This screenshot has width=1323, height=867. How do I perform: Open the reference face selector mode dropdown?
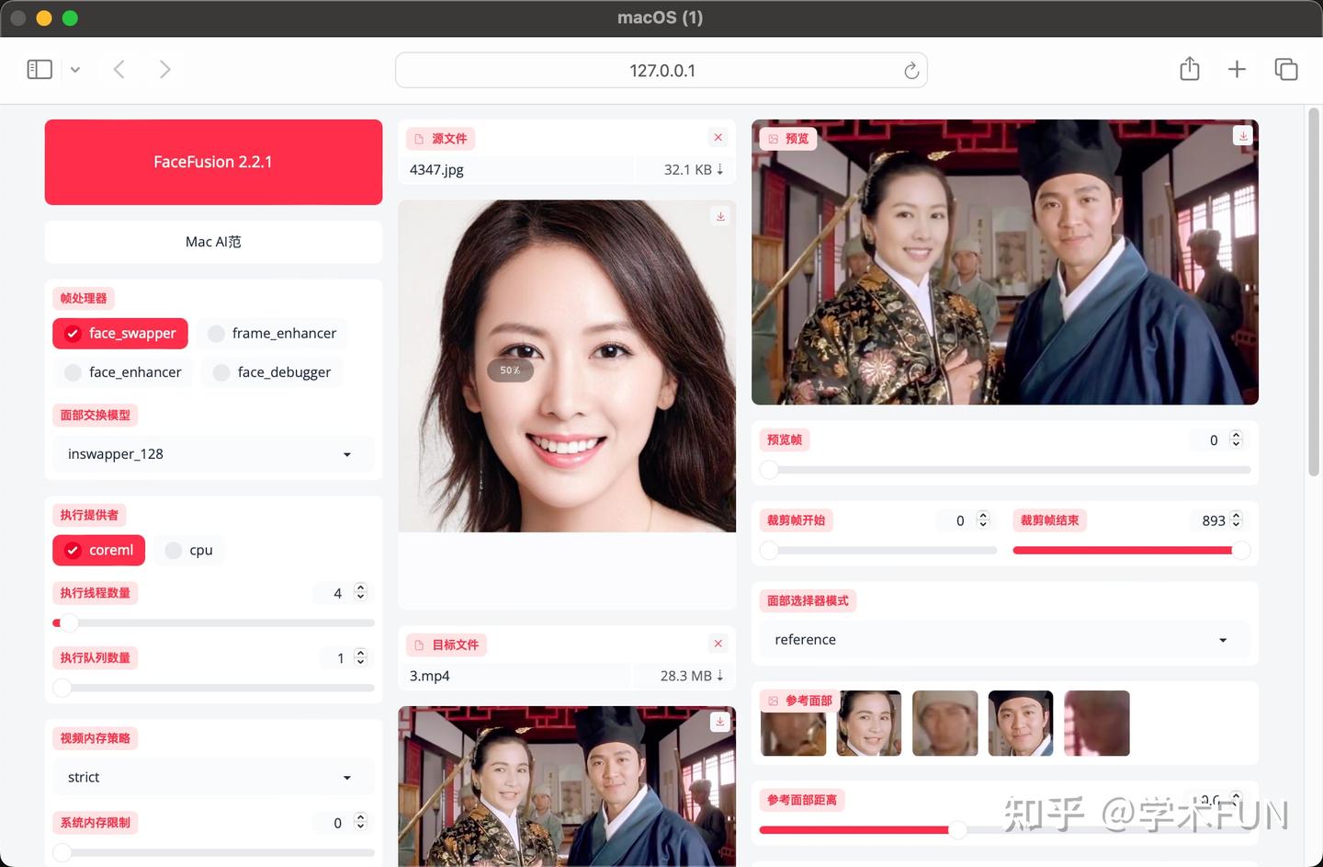pos(1004,639)
